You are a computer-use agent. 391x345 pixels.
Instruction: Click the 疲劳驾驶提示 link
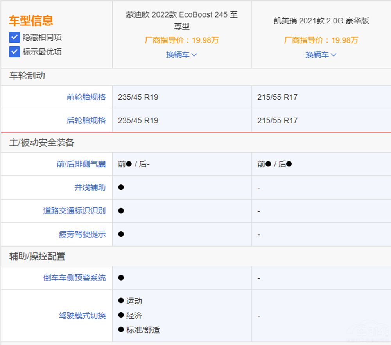click(82, 234)
